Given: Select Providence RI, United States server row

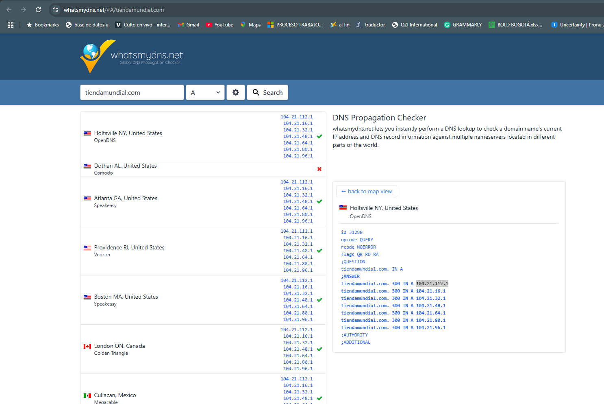Looking at the screenshot, I should coord(203,251).
